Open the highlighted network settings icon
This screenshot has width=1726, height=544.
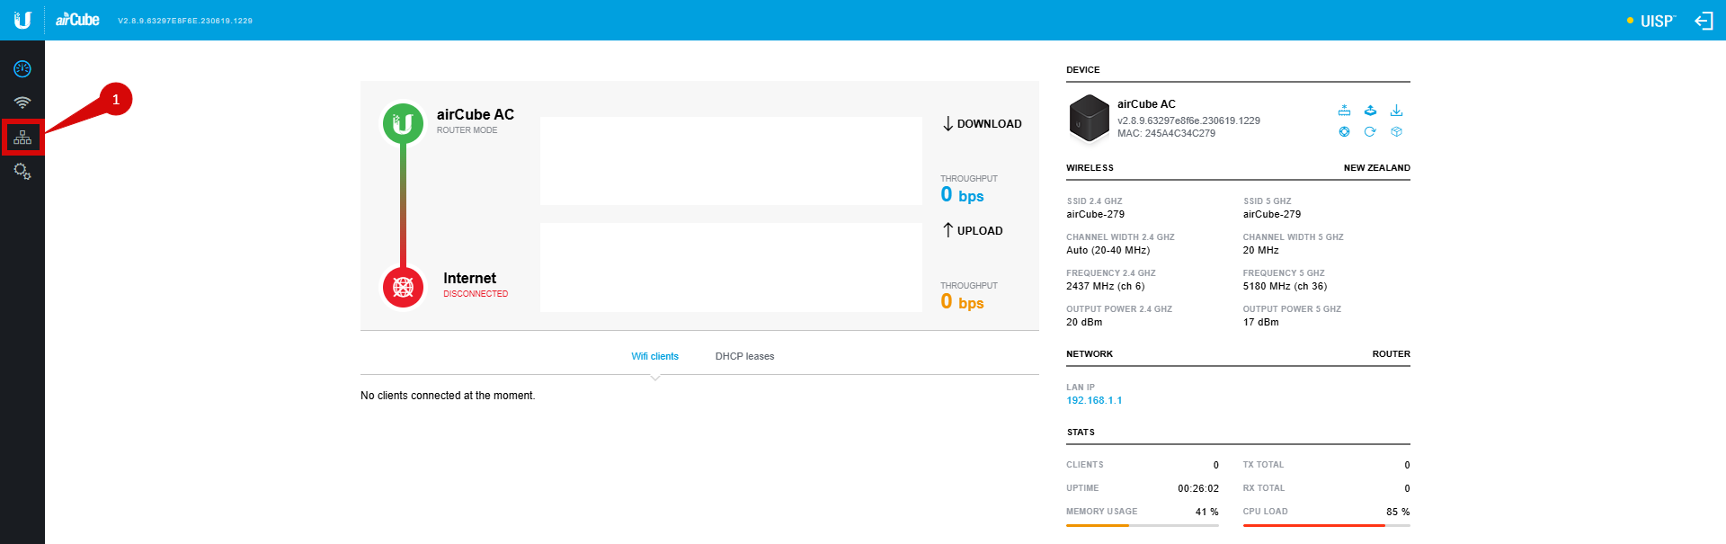click(x=22, y=138)
